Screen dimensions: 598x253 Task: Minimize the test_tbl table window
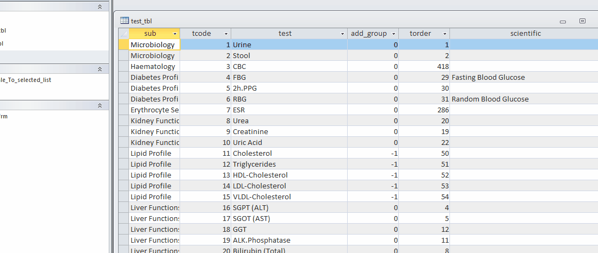point(563,21)
